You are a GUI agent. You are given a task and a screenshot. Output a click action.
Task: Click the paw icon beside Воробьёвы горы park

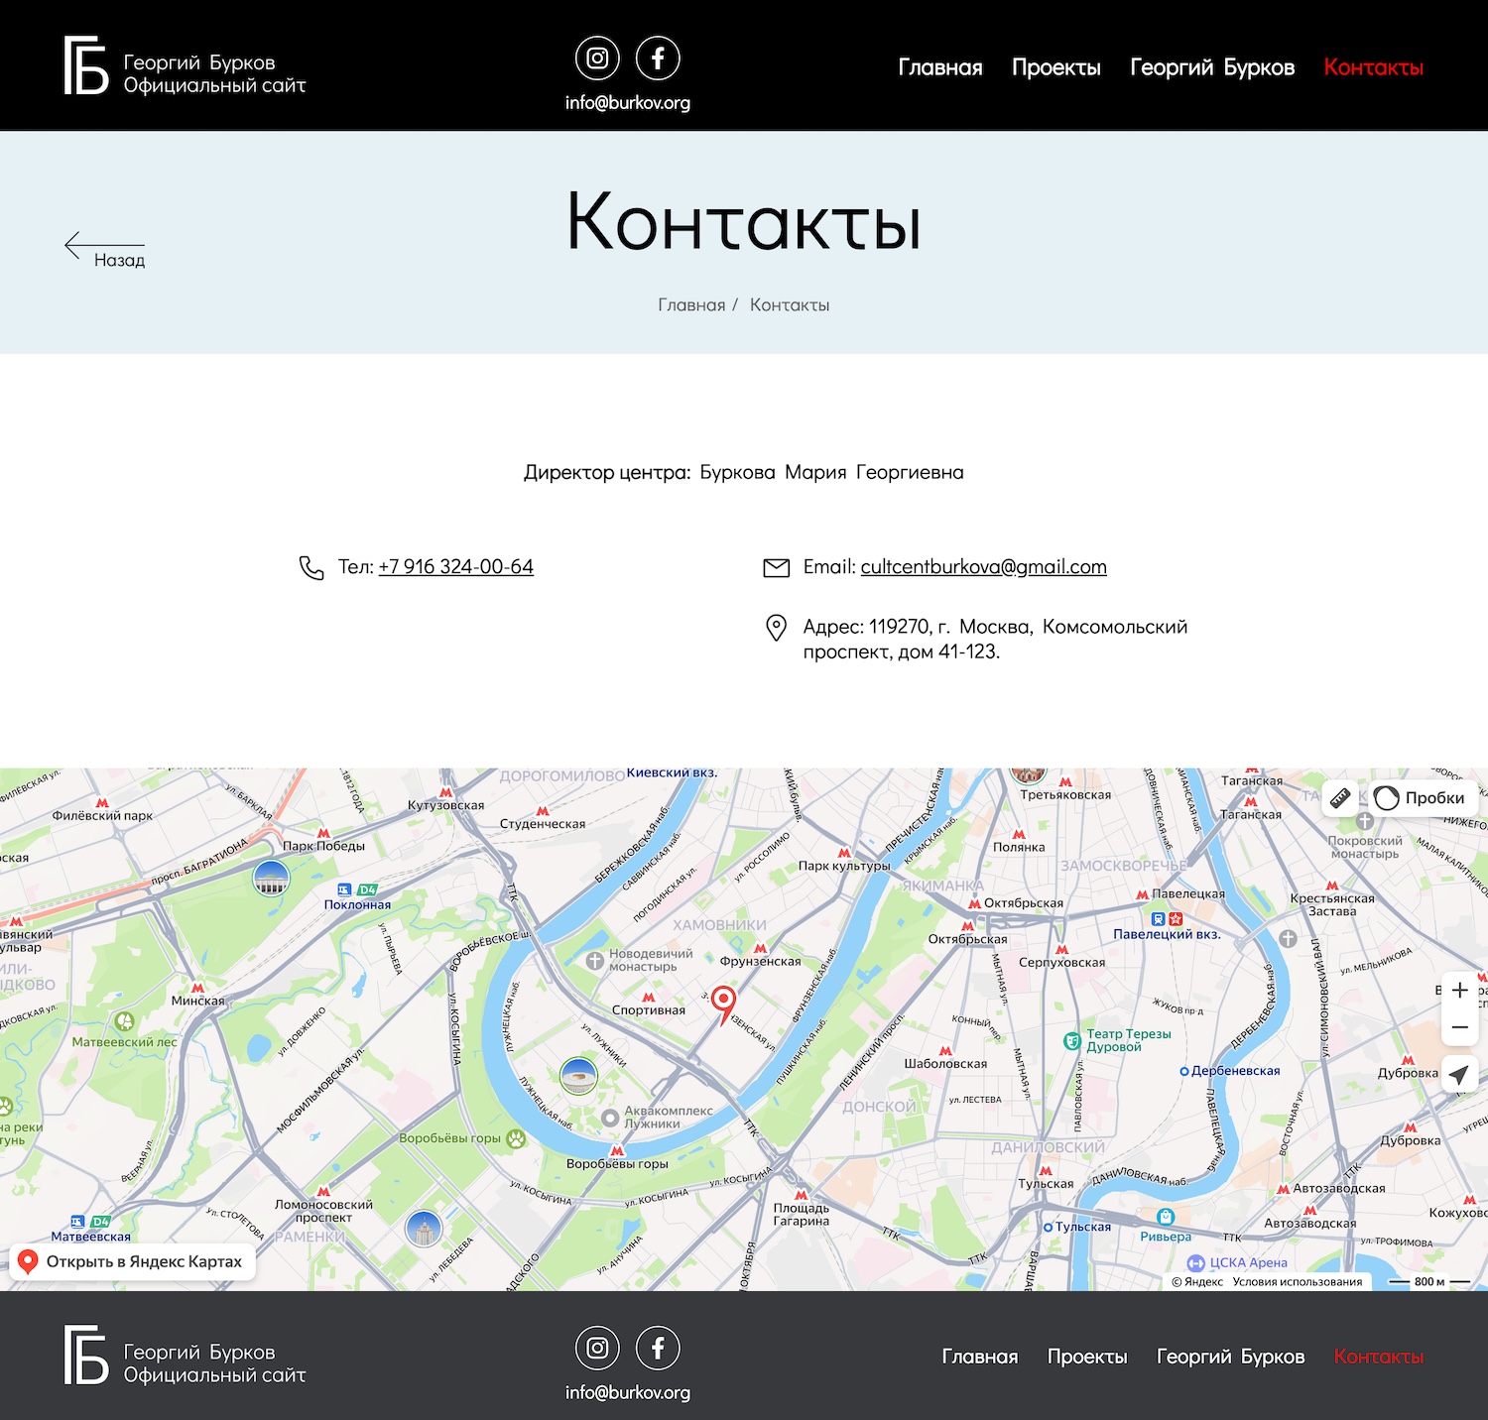(516, 1139)
